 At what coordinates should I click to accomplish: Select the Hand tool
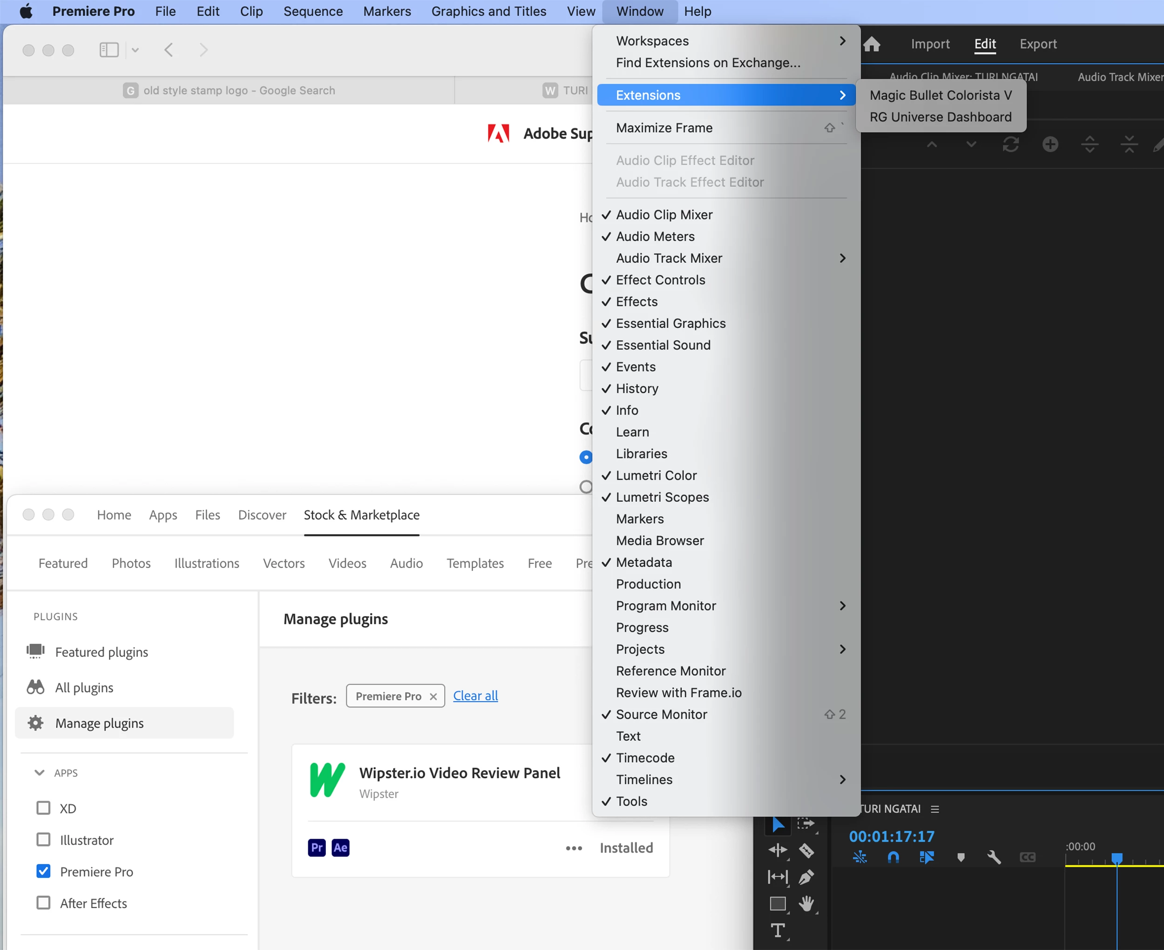point(806,903)
